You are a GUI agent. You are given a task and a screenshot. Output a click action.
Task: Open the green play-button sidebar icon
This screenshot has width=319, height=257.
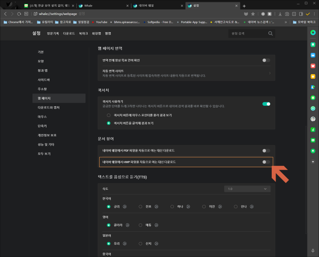[x=313, y=108]
